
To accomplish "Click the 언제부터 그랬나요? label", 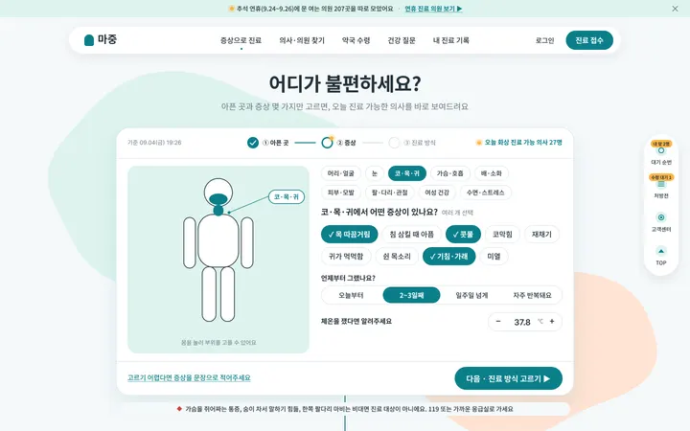I will coord(348,278).
